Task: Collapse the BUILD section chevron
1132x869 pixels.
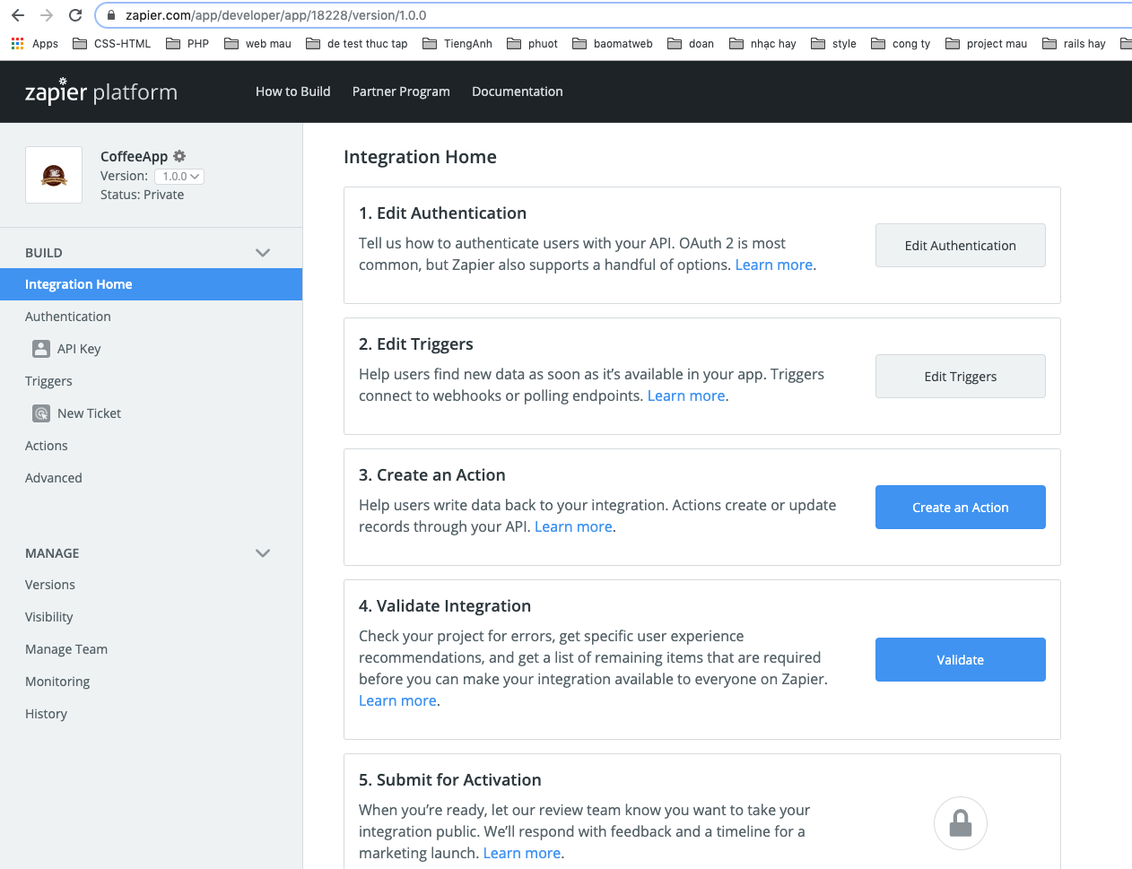Action: (263, 253)
